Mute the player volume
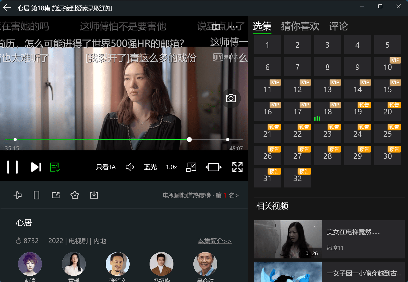The height and width of the screenshot is (282, 408). tap(130, 167)
